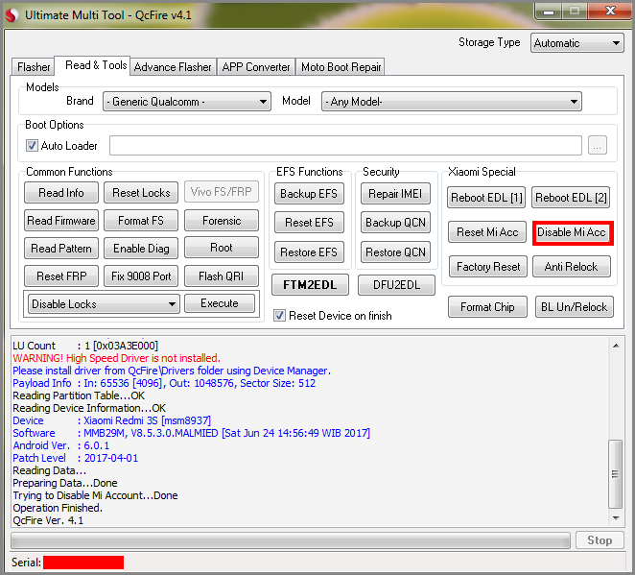
Task: Click the 'Device : Xiaomi Redmi 3S' log line
Action: point(112,420)
